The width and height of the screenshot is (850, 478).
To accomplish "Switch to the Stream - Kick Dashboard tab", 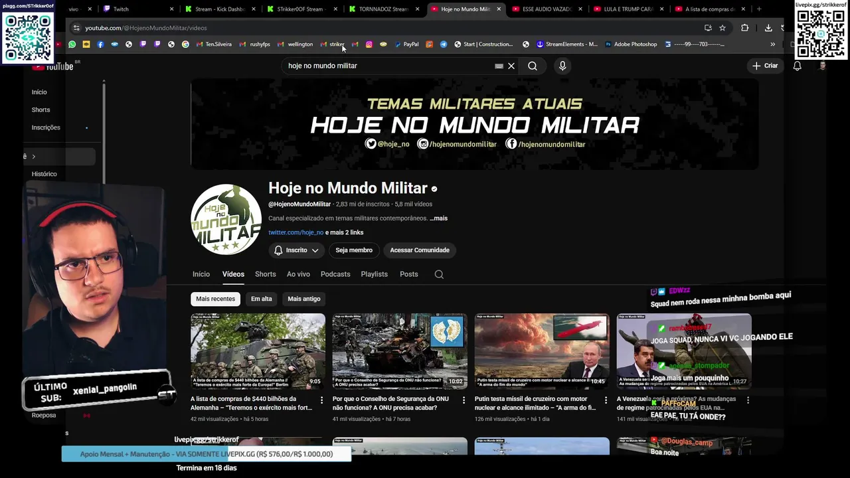I will [x=220, y=9].
